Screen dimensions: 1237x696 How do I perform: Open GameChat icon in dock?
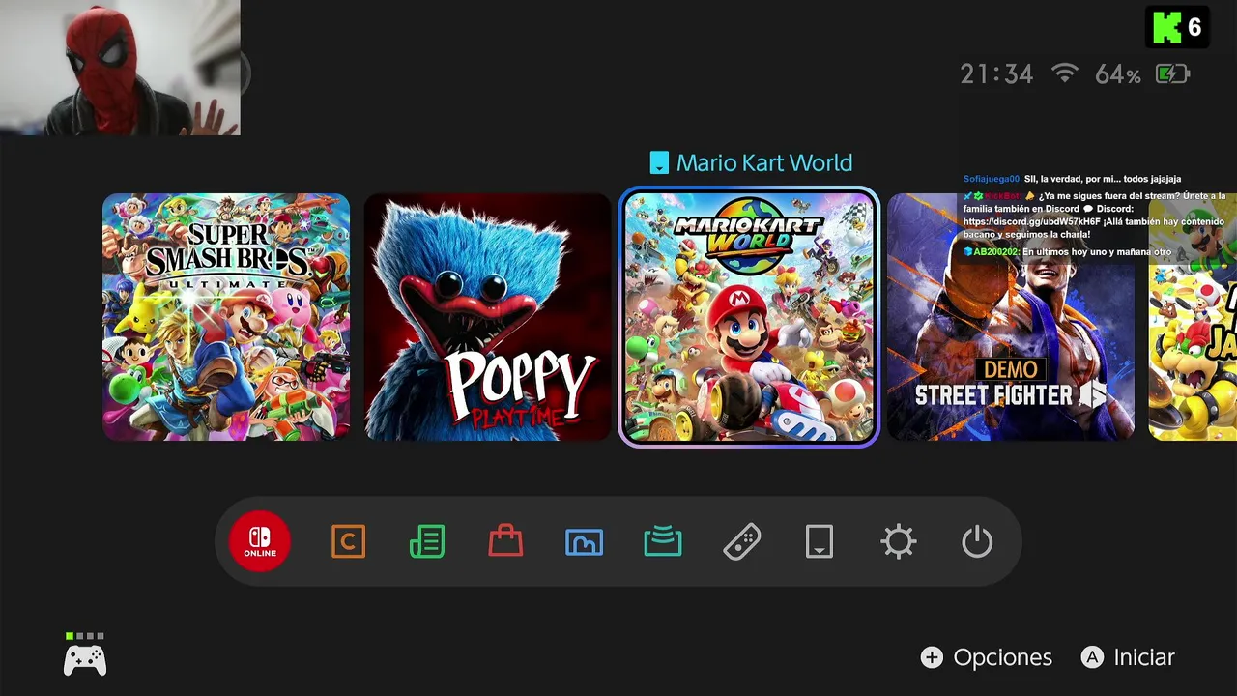pos(348,541)
